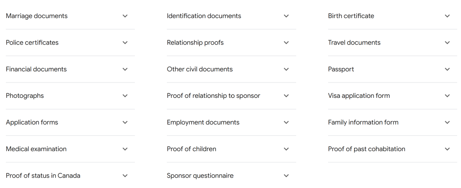Image resolution: width=461 pixels, height=188 pixels.
Task: Click the Other civil documents chevron
Action: click(x=286, y=69)
